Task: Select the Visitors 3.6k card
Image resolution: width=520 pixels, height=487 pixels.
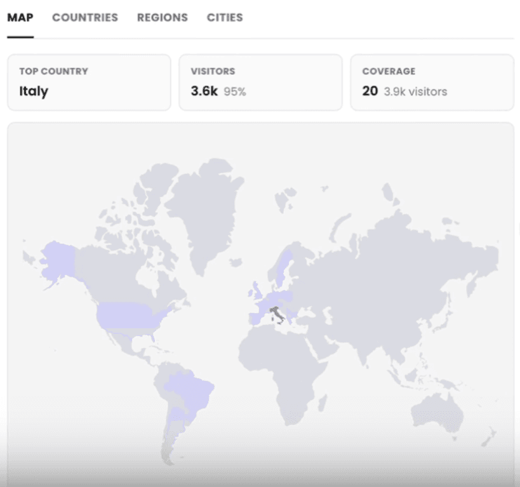Action: tap(261, 83)
